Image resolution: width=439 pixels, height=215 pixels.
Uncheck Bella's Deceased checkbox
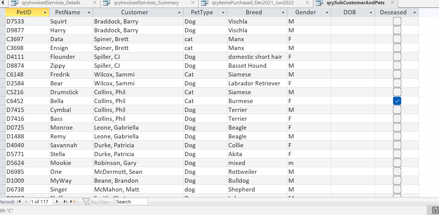[397, 101]
